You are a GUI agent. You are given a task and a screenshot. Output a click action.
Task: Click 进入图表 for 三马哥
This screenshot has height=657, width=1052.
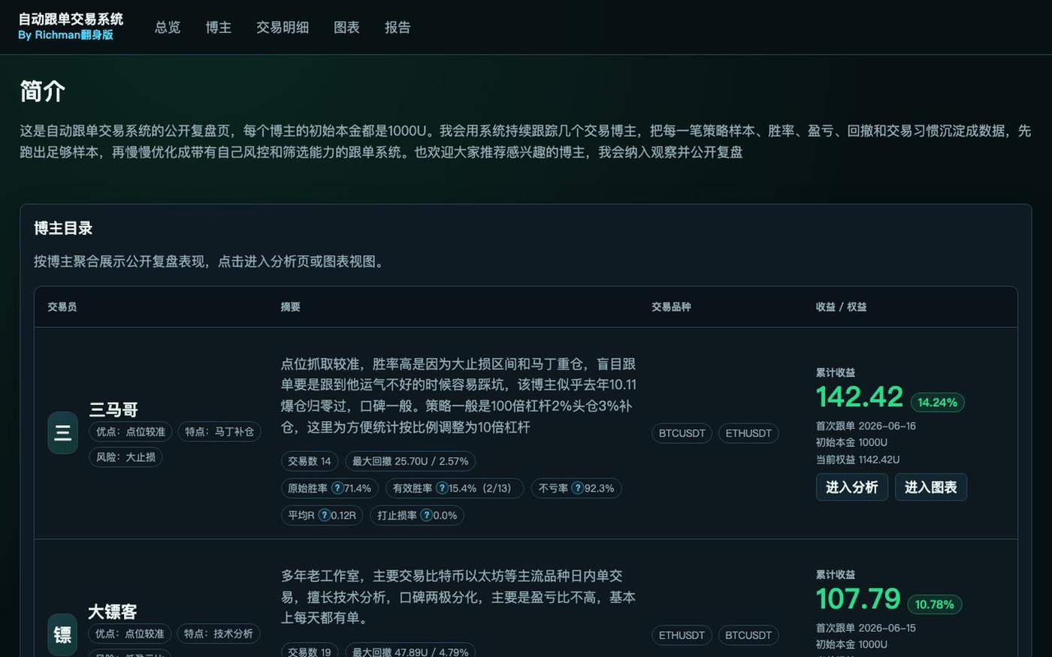(x=931, y=487)
